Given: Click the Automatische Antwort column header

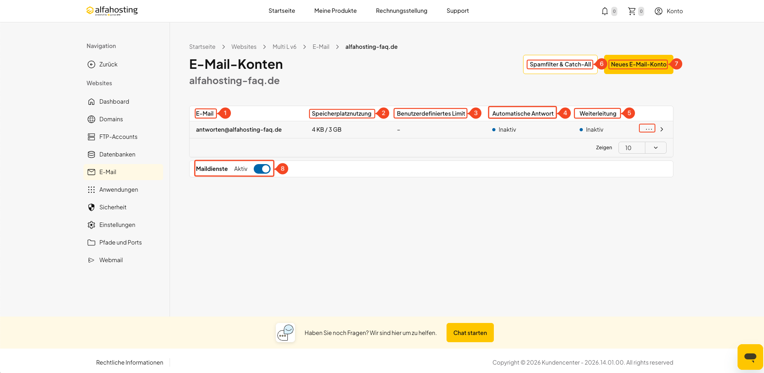Looking at the screenshot, I should pyautogui.click(x=523, y=114).
